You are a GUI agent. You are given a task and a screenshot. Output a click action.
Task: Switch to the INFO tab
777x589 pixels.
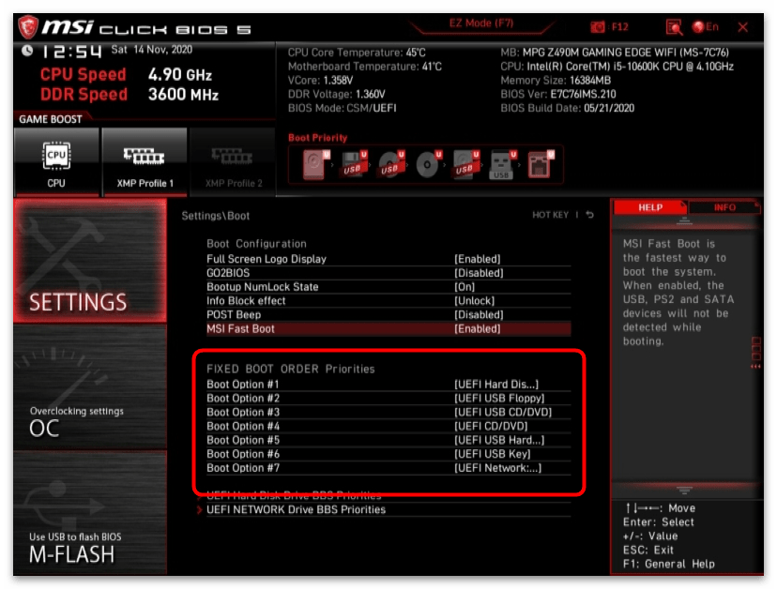tap(724, 207)
